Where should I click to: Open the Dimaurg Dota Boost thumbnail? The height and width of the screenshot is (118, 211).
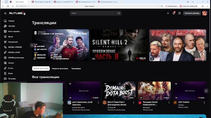click(119, 91)
